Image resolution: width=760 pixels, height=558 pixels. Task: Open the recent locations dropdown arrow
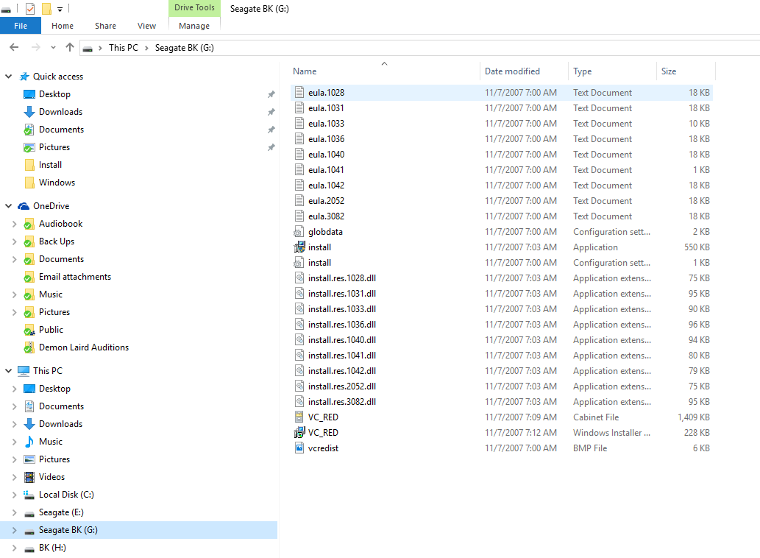pyautogui.click(x=53, y=48)
